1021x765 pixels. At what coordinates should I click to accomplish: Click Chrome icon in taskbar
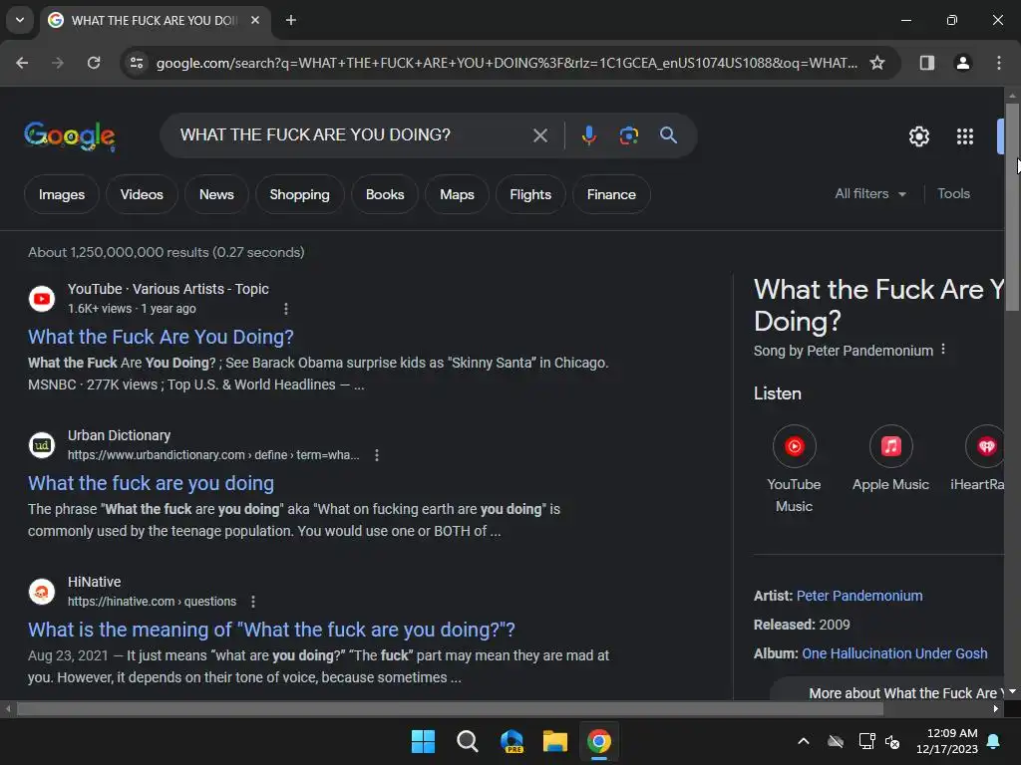coord(599,741)
